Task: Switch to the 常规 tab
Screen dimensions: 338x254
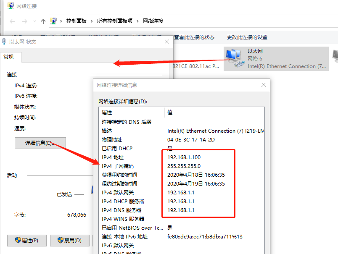Action: pos(9,57)
